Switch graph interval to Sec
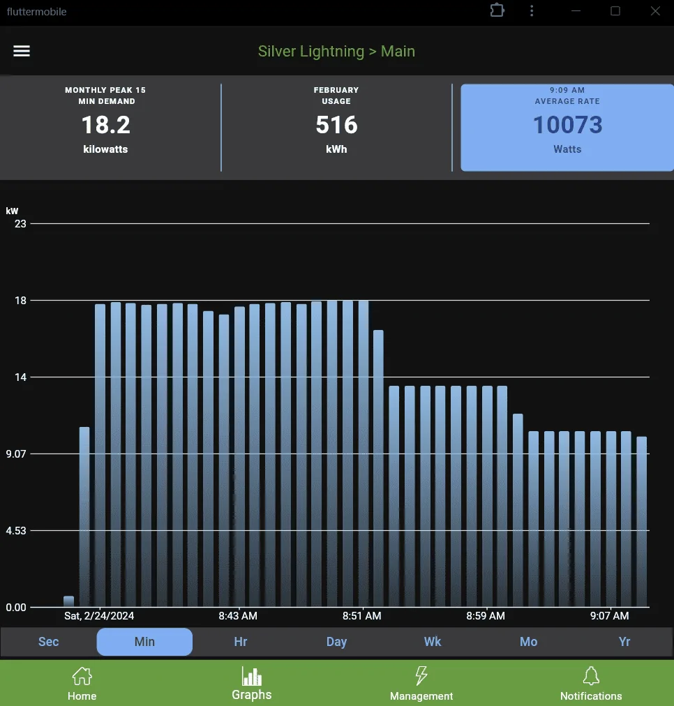Image resolution: width=674 pixels, height=706 pixels. (48, 642)
